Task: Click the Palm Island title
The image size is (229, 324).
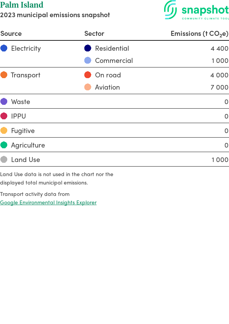Action: (22, 5)
